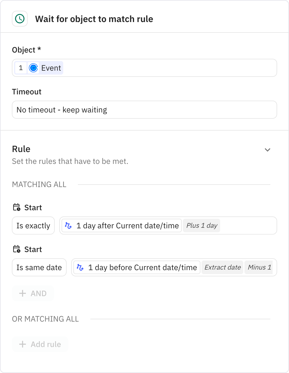This screenshot has width=289, height=373.
Task: Click the plus icon inside the AND button
Action: tap(22, 293)
